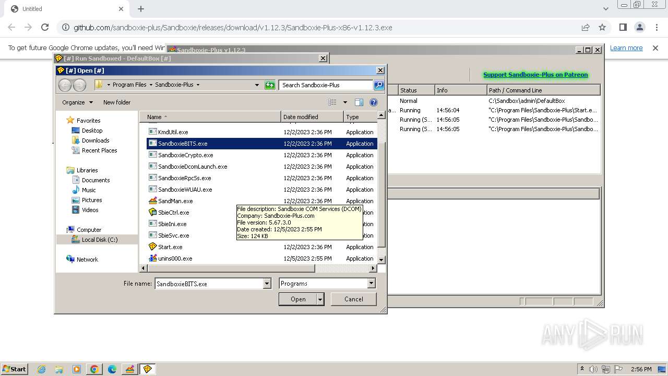Select the SandMan.exe icon
This screenshot has width=668, height=376.
point(153,201)
